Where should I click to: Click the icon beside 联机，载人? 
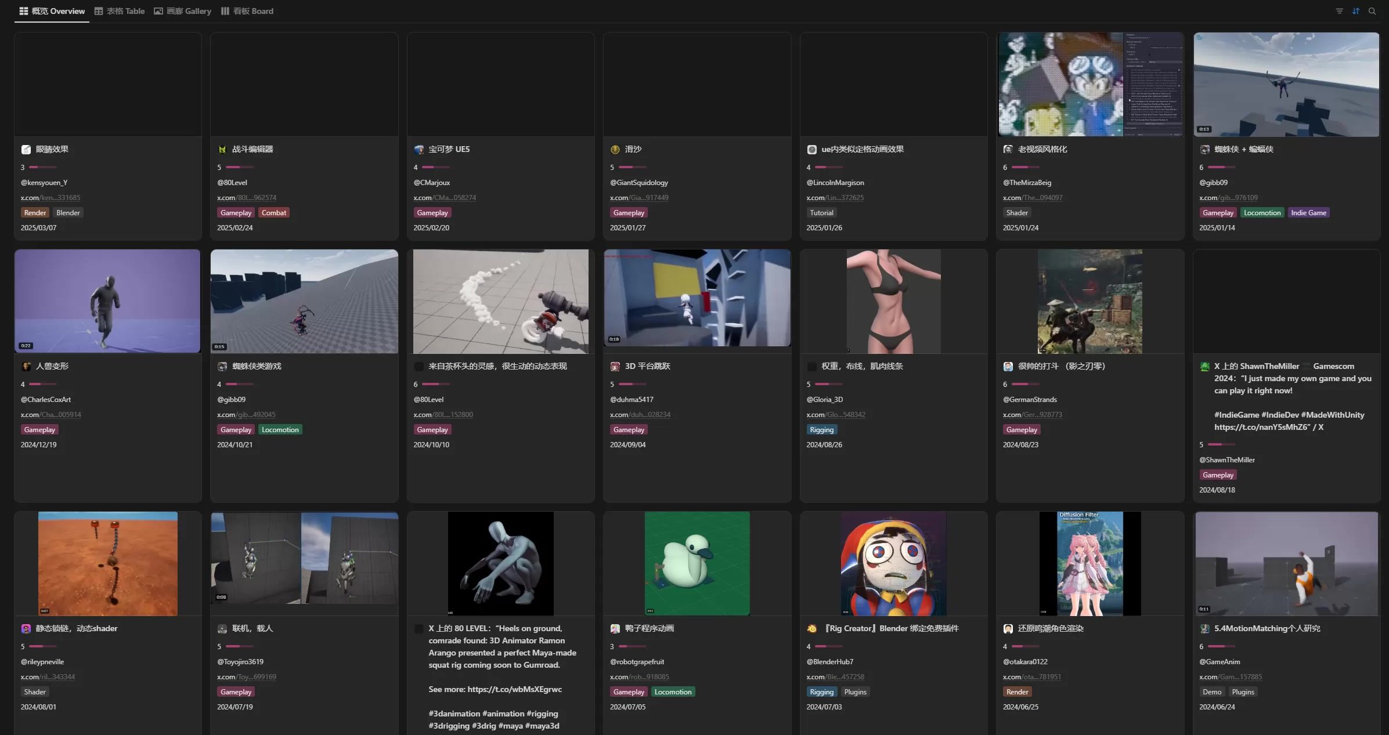click(222, 629)
